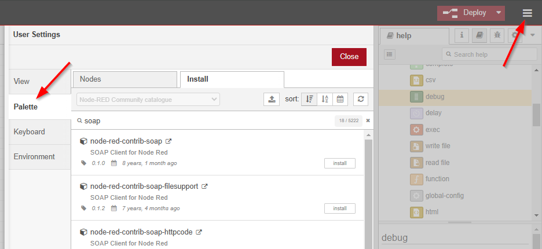The image size is (542, 249).
Task: Sort catalogue alphabetically A-Z
Action: coord(325,99)
